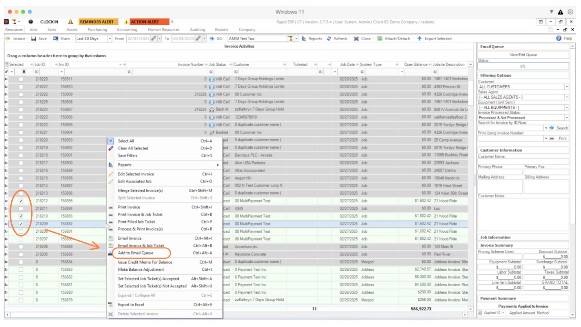The width and height of the screenshot is (581, 327).
Task: Open the Processed & Not Processed dropdown
Action: (566, 118)
